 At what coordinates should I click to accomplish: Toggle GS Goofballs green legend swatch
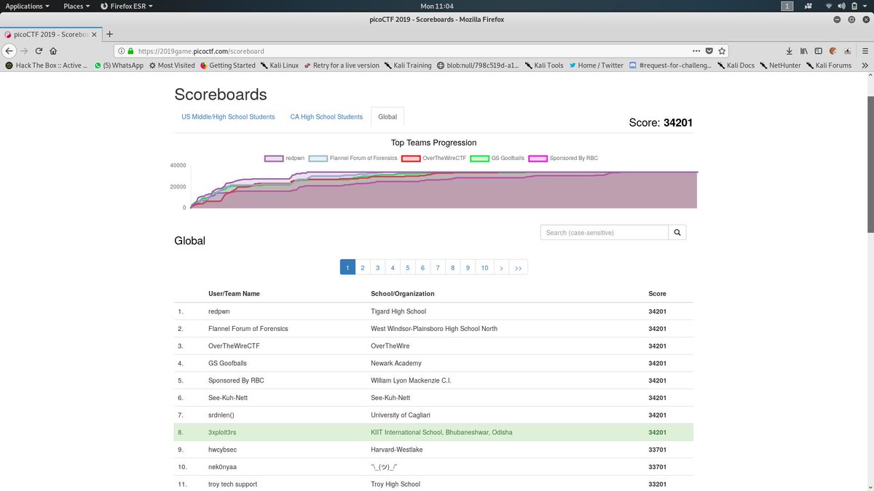tap(479, 158)
